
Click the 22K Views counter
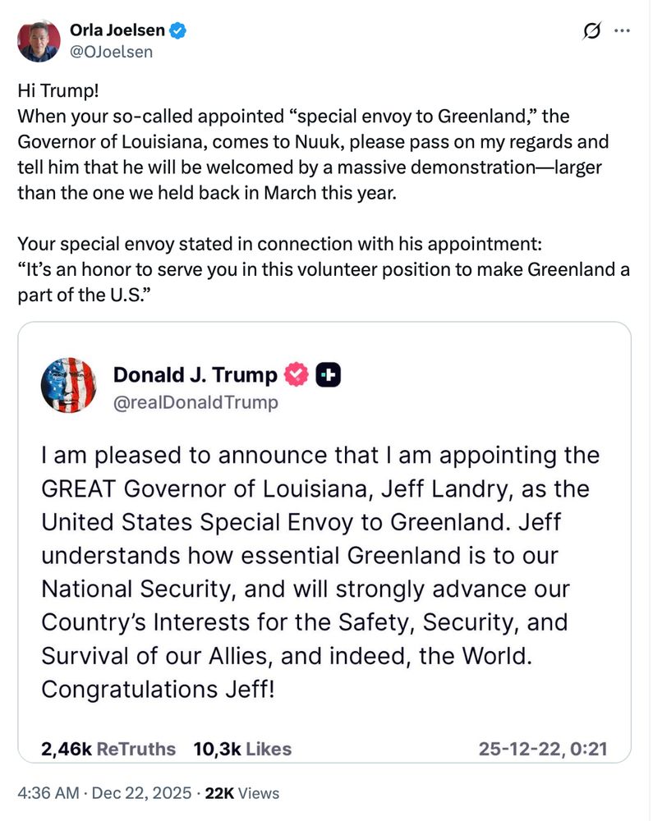[x=242, y=793]
